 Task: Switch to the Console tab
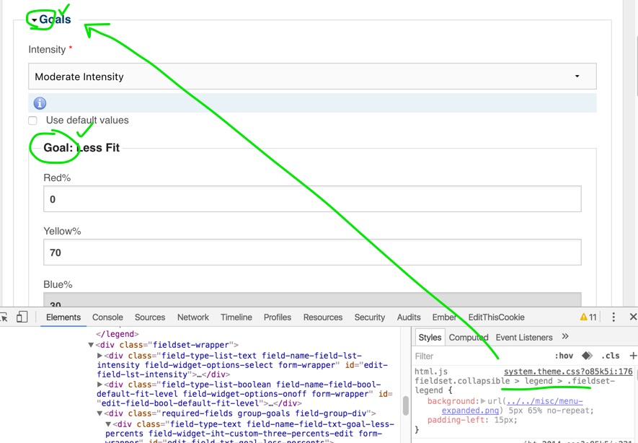[x=107, y=317]
